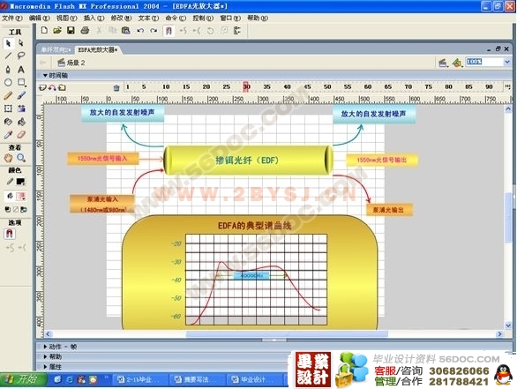
Task: Open the 修改 menu
Action: [x=121, y=18]
